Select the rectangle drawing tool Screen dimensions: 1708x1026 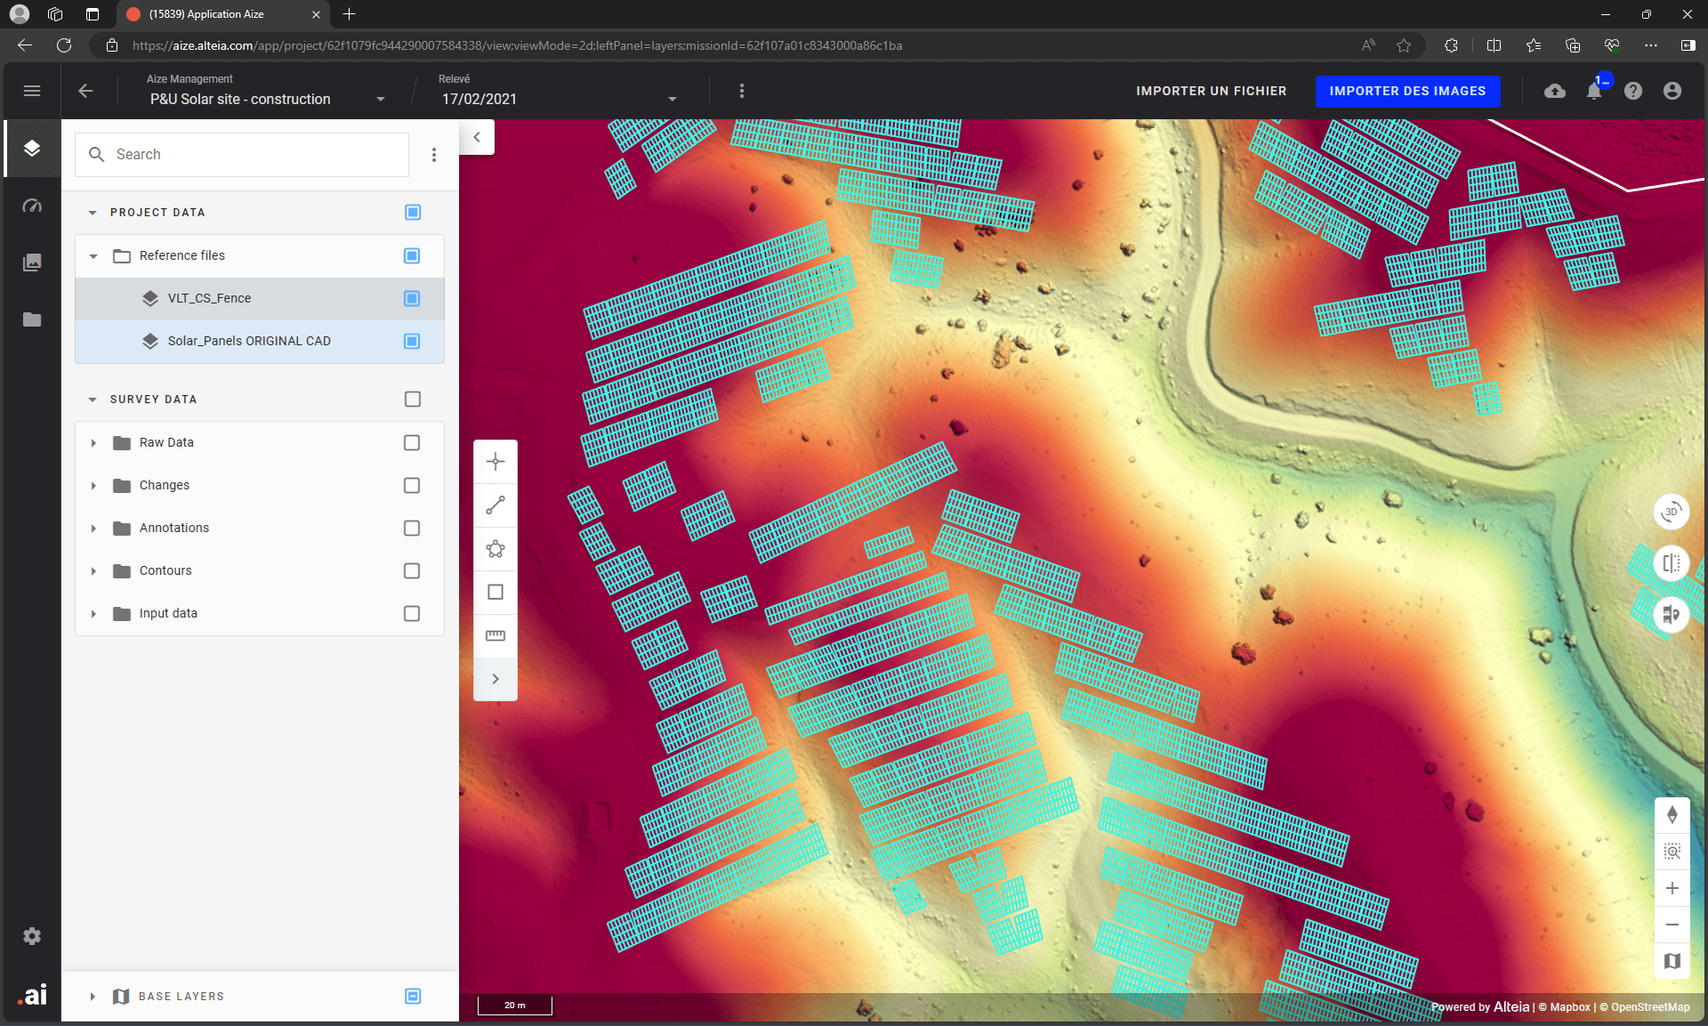point(495,592)
